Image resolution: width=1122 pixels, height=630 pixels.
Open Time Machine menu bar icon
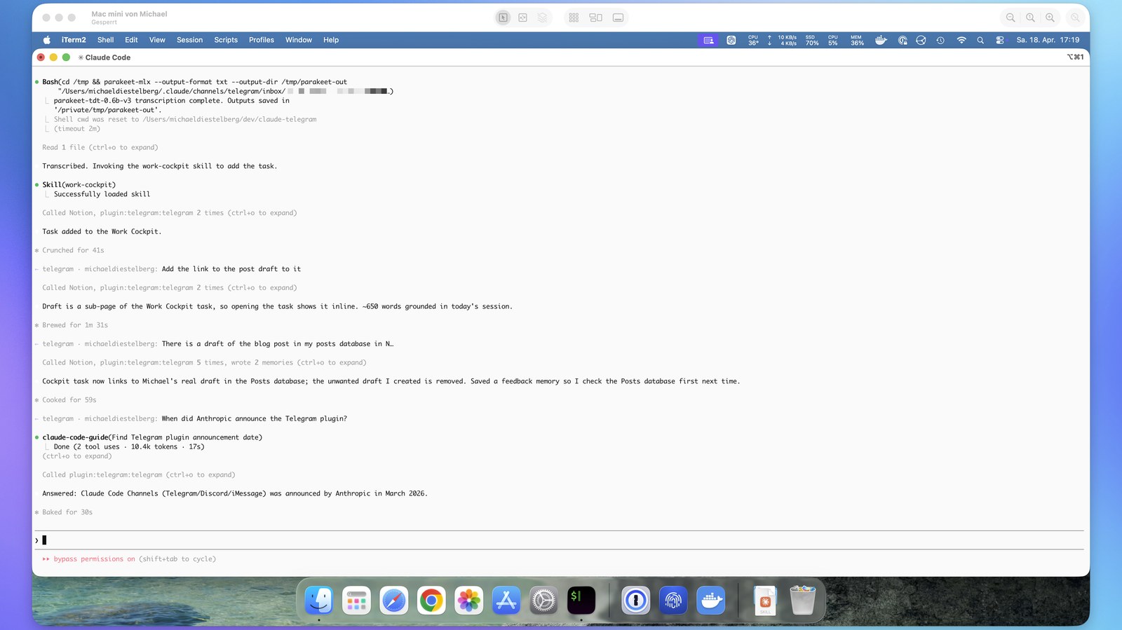[x=940, y=40]
